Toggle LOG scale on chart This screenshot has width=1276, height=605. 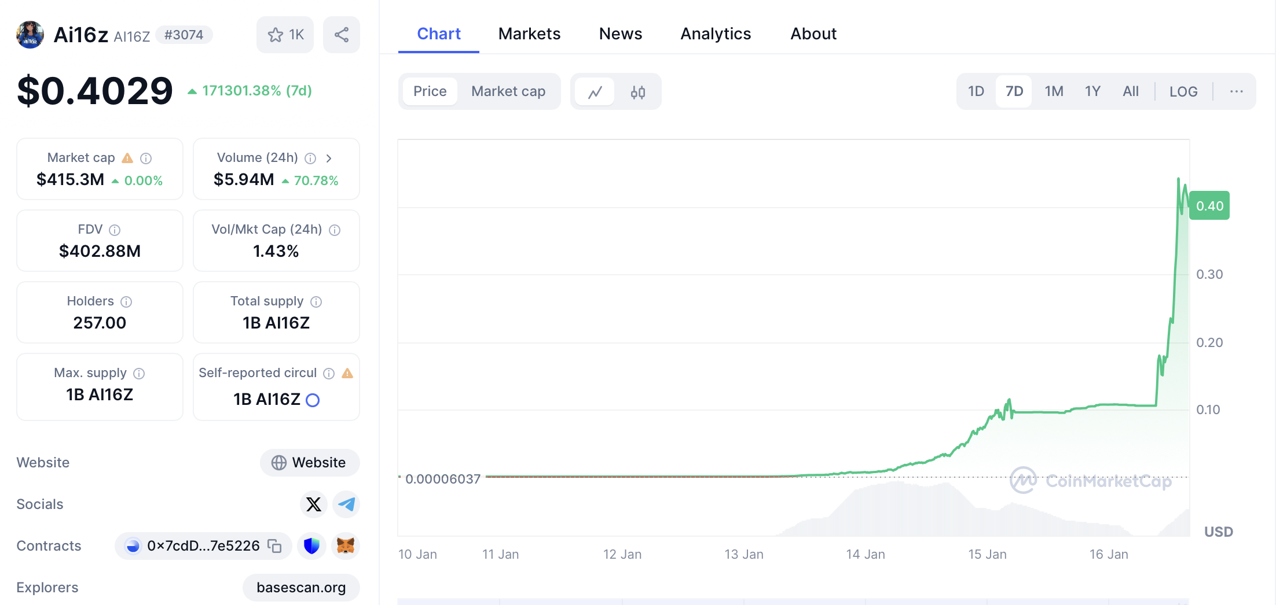click(1183, 91)
